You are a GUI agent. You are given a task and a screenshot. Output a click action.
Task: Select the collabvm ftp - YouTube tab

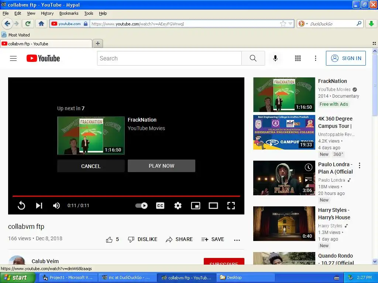[46, 44]
